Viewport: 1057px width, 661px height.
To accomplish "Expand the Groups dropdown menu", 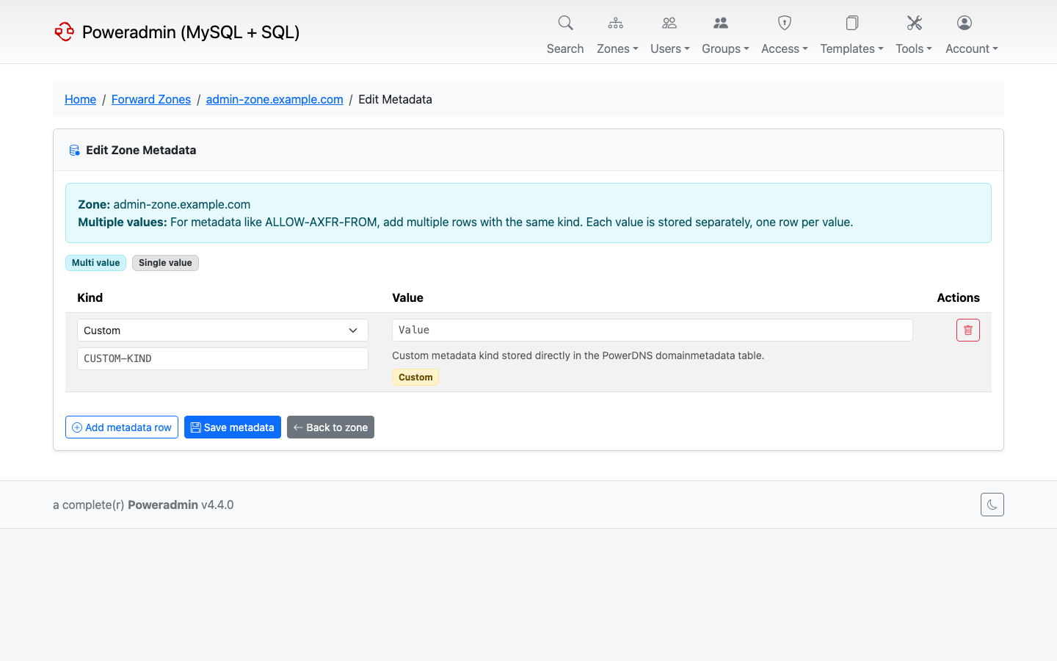I will (725, 48).
